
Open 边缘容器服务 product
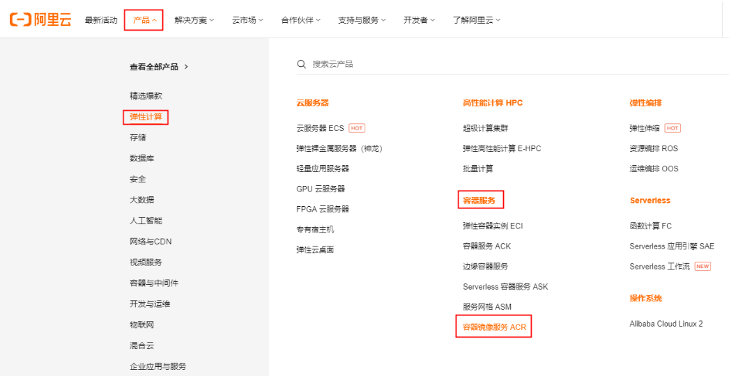(x=485, y=266)
